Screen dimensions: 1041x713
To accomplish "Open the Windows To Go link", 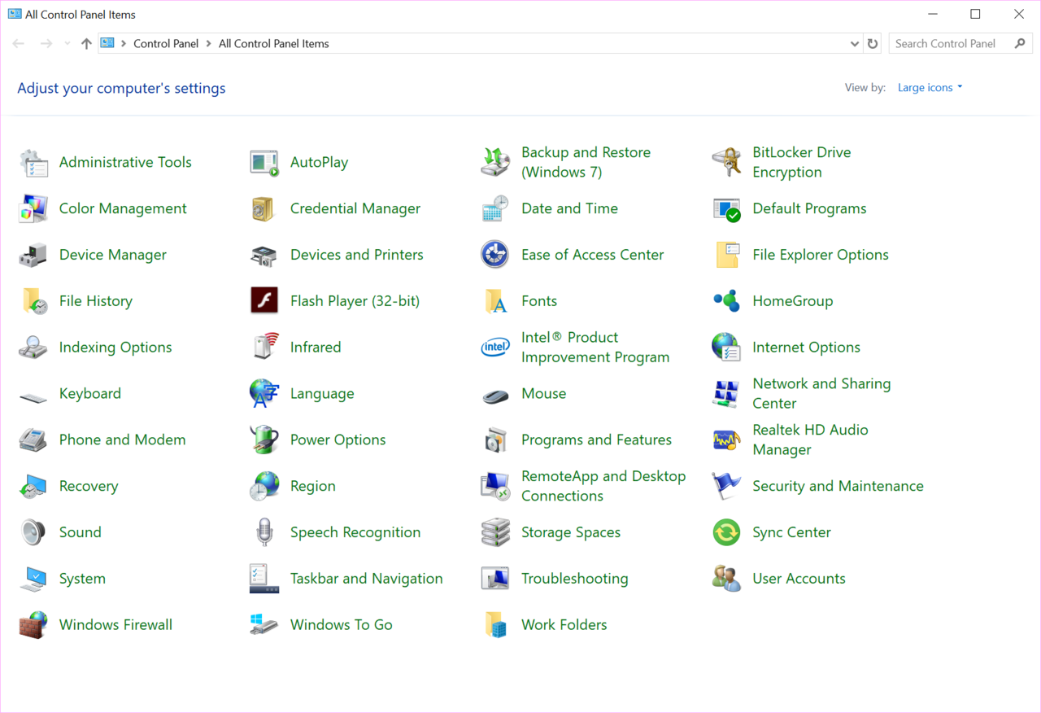I will (x=342, y=625).
